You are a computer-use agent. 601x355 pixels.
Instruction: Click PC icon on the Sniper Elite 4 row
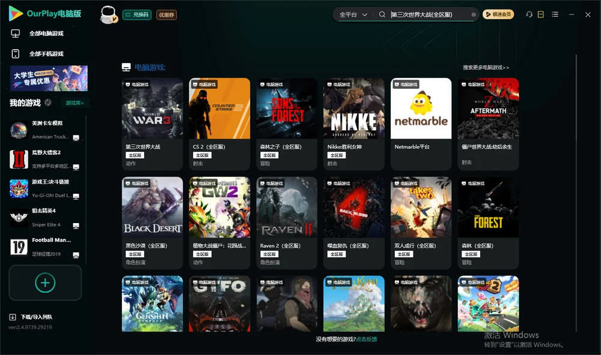76,225
